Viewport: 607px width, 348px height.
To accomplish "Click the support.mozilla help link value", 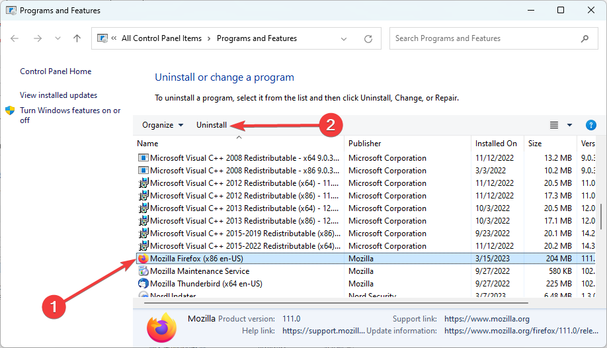I will (x=323, y=331).
